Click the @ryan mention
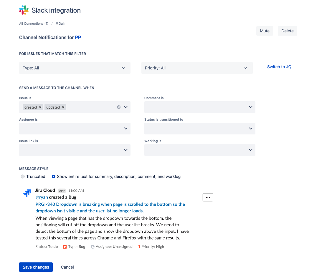327x278 pixels. pos(42,197)
